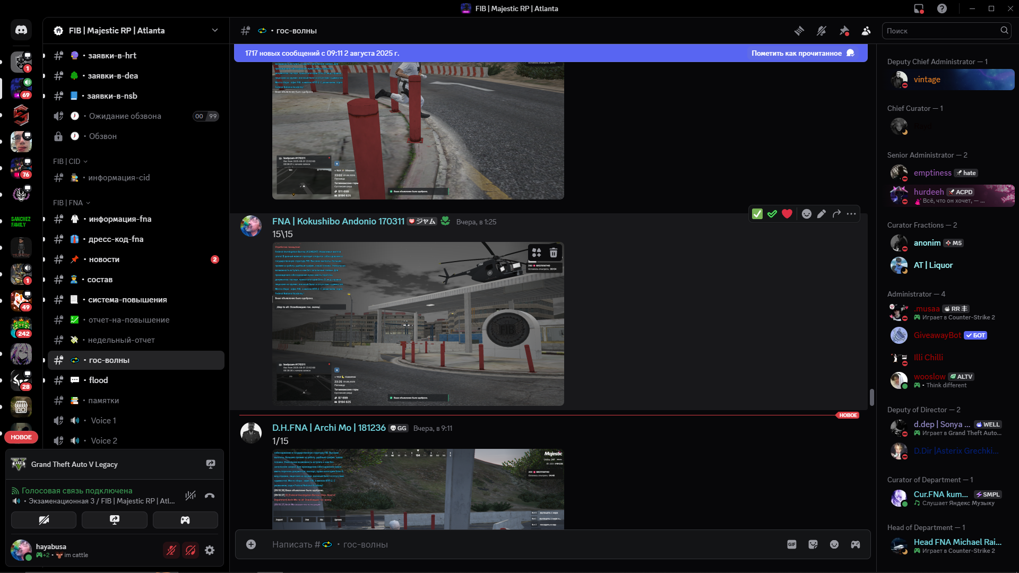Viewport: 1019px width, 573px height.
Task: Toggle member list visibility icon
Action: (866, 31)
